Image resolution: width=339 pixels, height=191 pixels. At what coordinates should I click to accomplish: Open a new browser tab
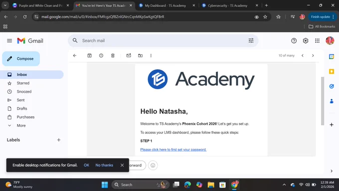click(266, 5)
